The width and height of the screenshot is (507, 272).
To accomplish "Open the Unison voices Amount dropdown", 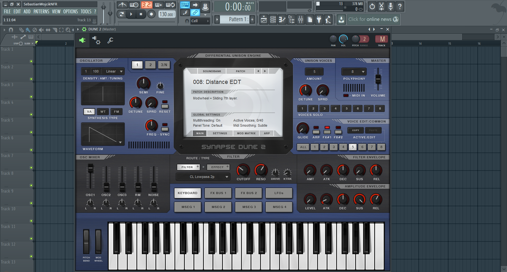I will click(x=314, y=71).
